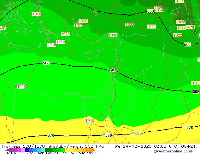
Task: Click legend value '534'
Action: [49, 153]
